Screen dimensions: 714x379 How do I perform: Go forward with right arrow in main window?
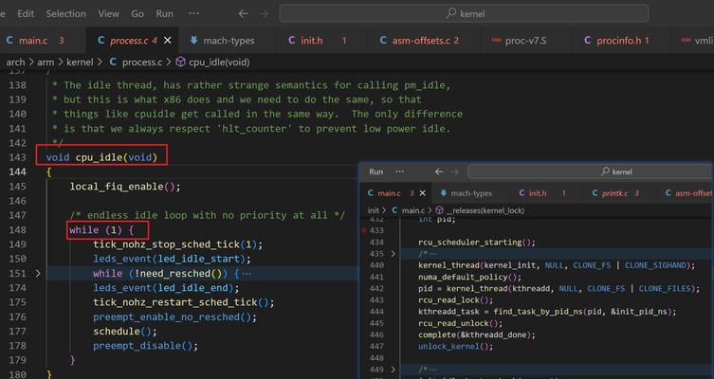pos(264,13)
